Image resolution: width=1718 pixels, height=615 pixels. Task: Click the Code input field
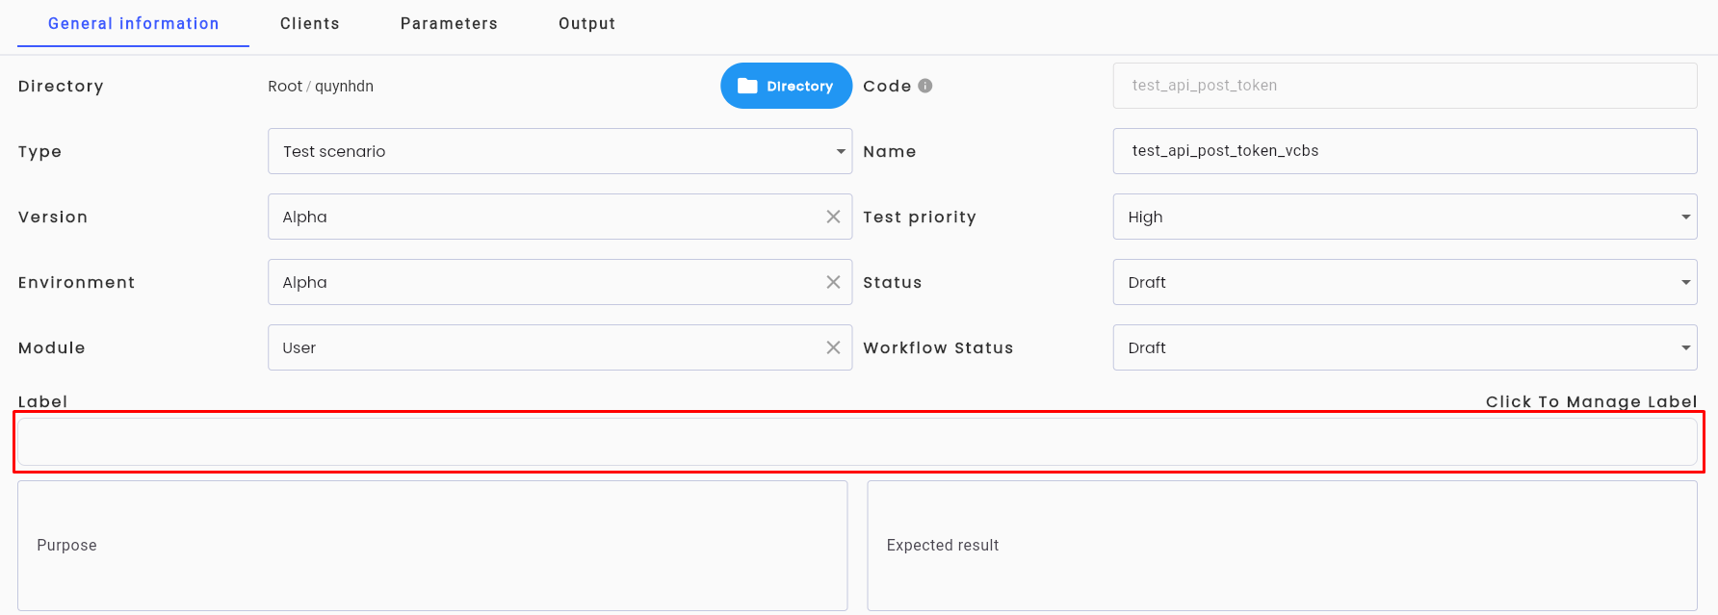(x=1405, y=86)
